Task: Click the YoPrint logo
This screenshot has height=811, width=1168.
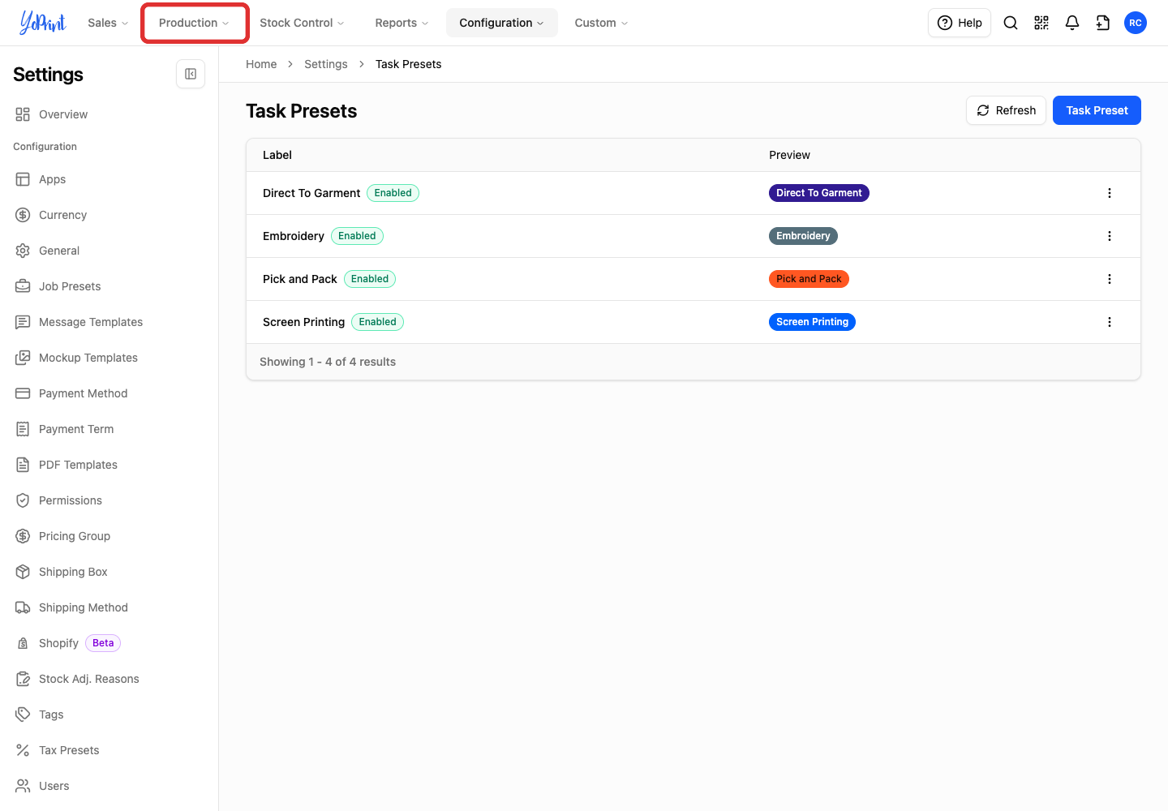Action: (x=43, y=23)
